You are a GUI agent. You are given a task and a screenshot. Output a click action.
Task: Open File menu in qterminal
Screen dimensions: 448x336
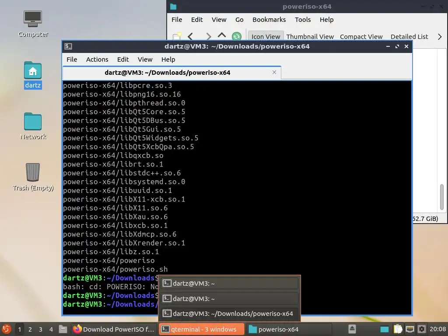(x=72, y=59)
